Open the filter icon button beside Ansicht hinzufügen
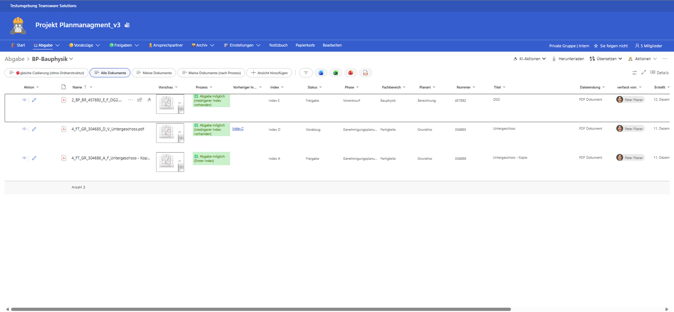Screen dimensions: 674x312 pyautogui.click(x=306, y=73)
